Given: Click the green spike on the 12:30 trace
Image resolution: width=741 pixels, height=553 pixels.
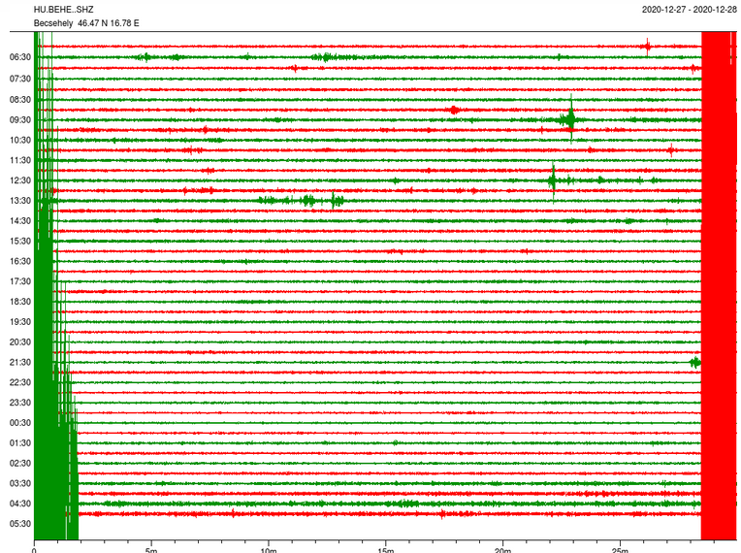Looking at the screenshot, I should coord(553,180).
